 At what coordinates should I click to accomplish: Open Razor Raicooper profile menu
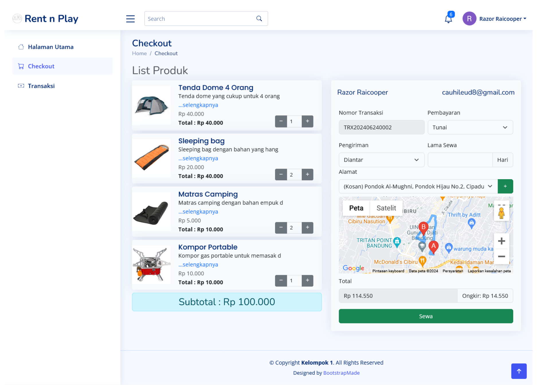tap(495, 19)
